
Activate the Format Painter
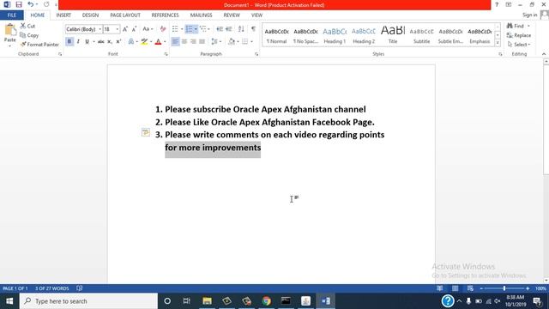(39, 45)
